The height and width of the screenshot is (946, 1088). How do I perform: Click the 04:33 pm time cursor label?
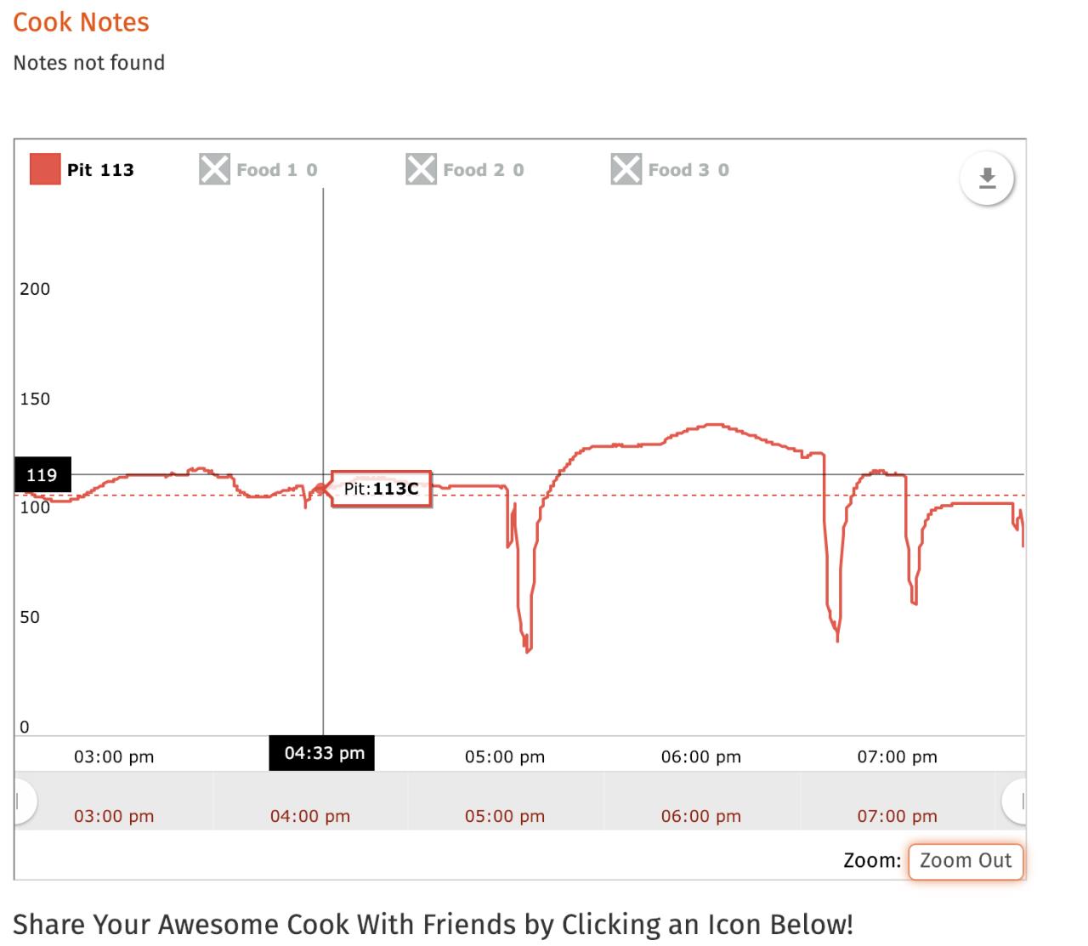click(x=322, y=753)
